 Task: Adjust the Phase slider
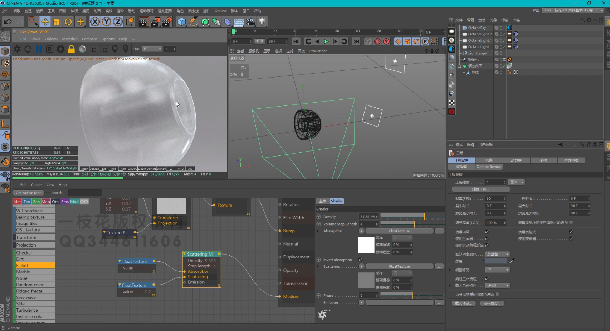[x=413, y=295]
